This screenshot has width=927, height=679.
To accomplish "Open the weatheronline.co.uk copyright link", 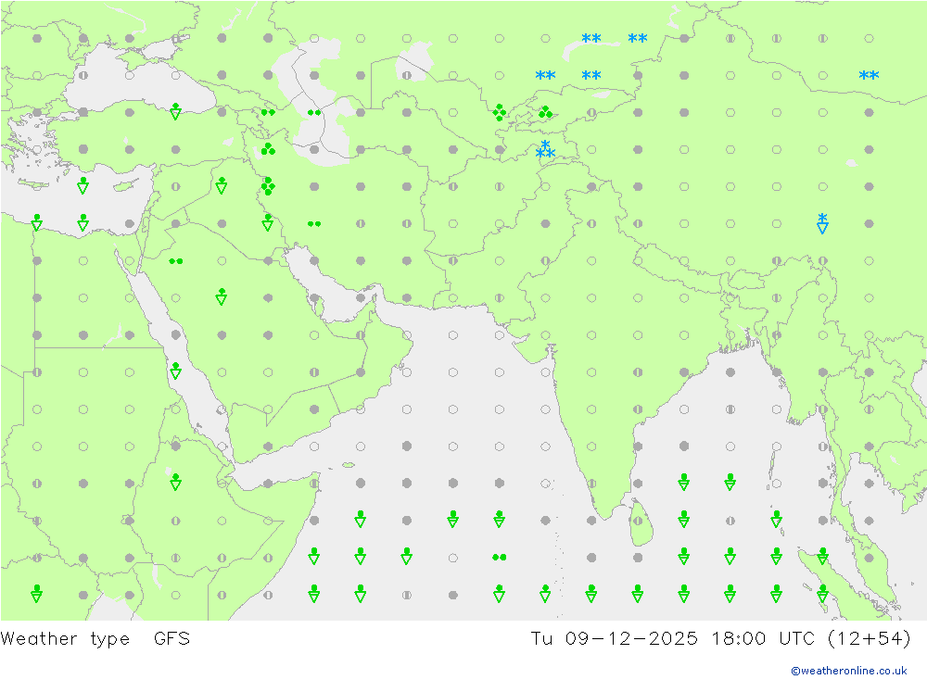I will 848,670.
